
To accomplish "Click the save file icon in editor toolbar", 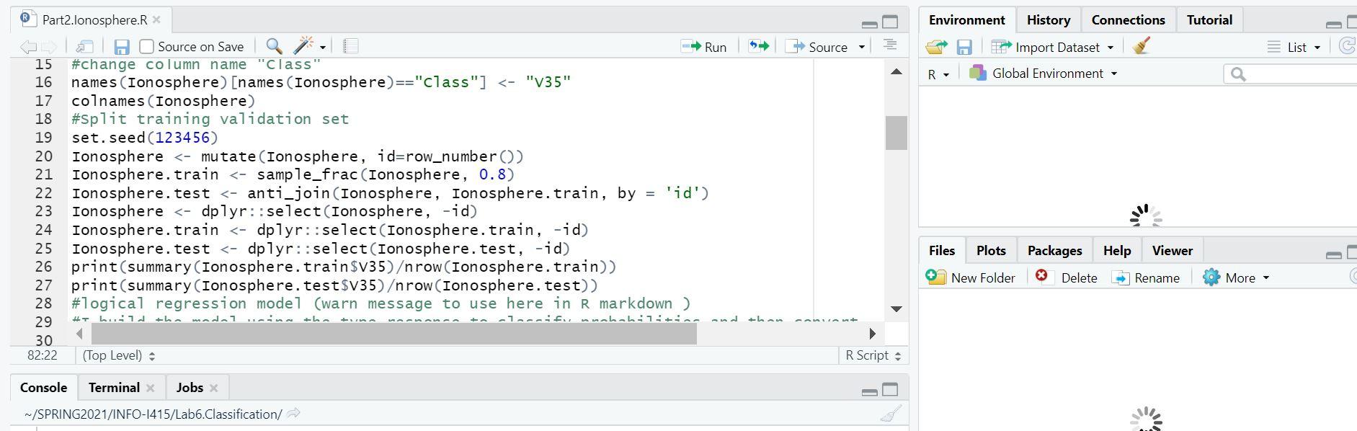I will coord(122,47).
